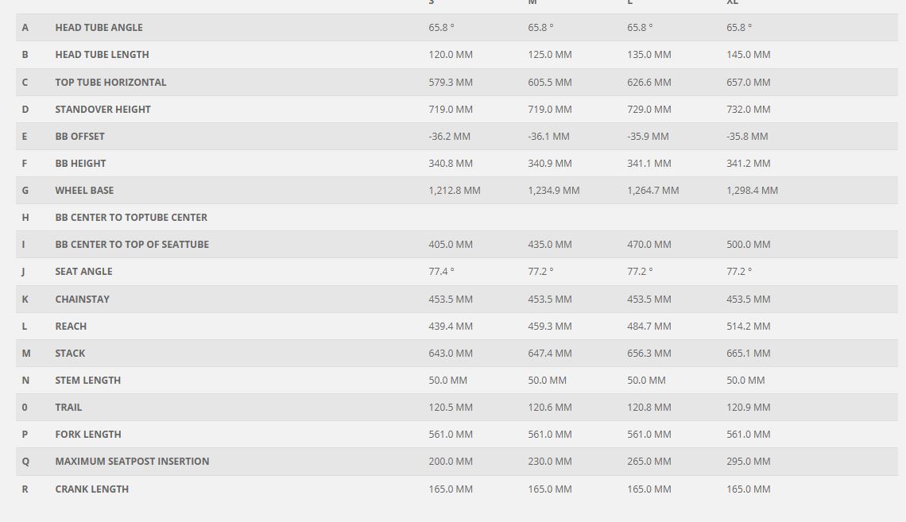Click BB CENTER TO TOPTUBE CENTER label
The width and height of the screenshot is (906, 522).
tap(131, 217)
